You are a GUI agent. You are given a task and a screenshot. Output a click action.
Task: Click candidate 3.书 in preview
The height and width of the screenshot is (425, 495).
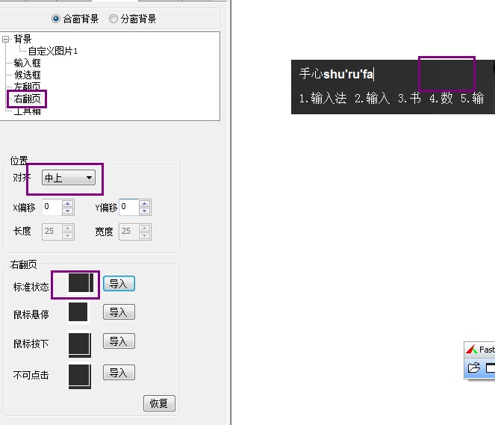click(409, 98)
